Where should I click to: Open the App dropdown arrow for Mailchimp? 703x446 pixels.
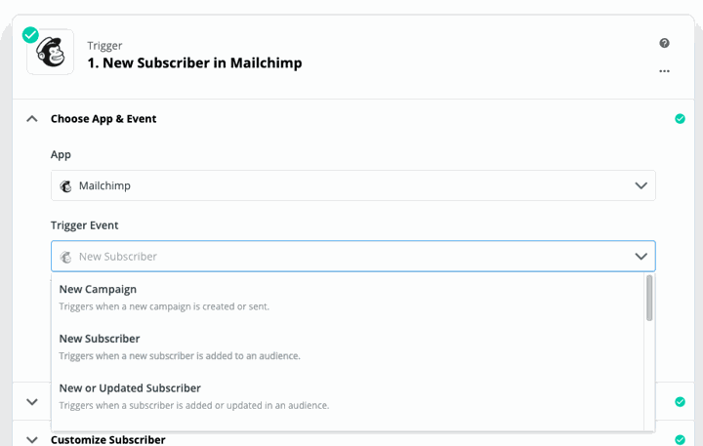click(x=641, y=185)
